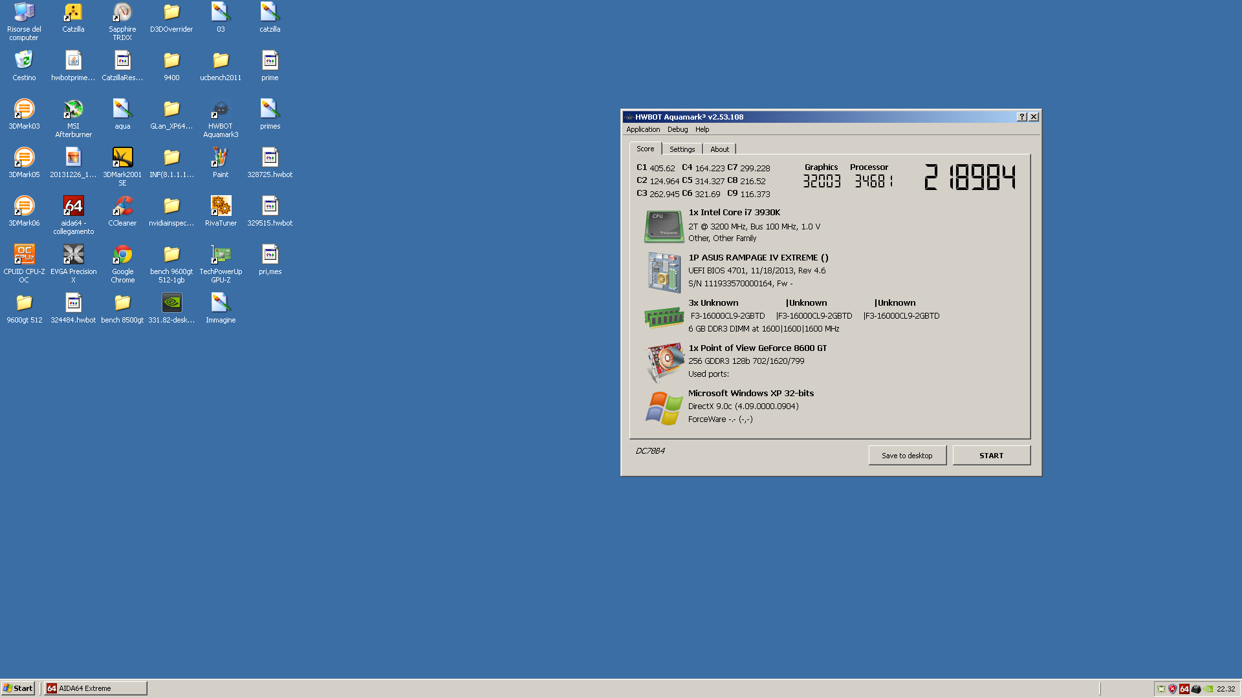This screenshot has width=1242, height=698.
Task: Select the Google Chrome desktop shortcut
Action: coord(122,264)
